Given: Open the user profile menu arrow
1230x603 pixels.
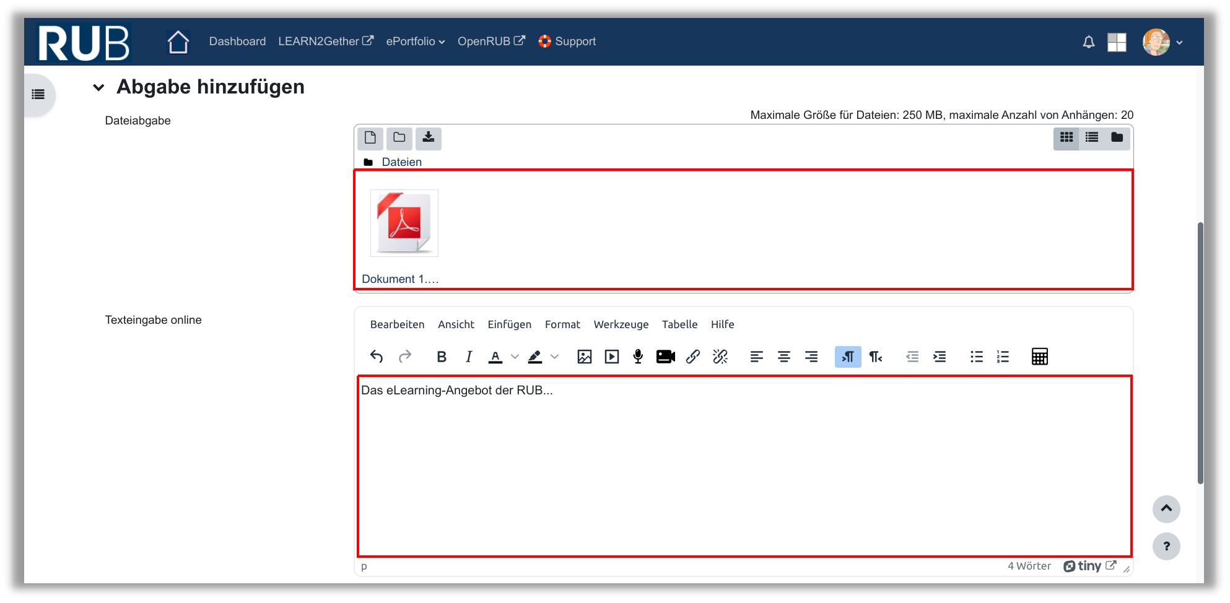Looking at the screenshot, I should (1179, 43).
